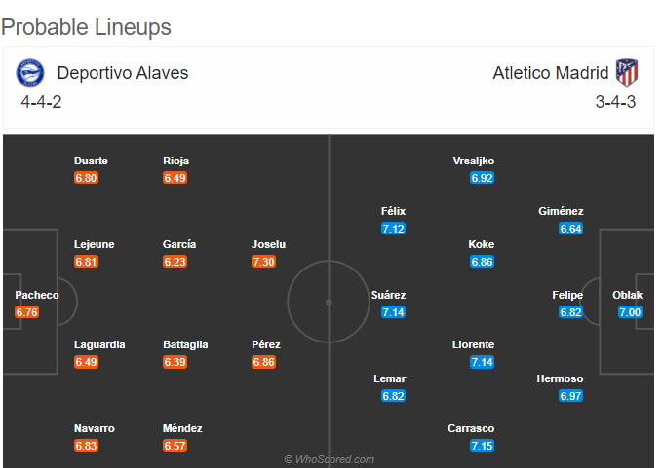Click the Probable Lineups heading
662x468 pixels.
click(86, 27)
